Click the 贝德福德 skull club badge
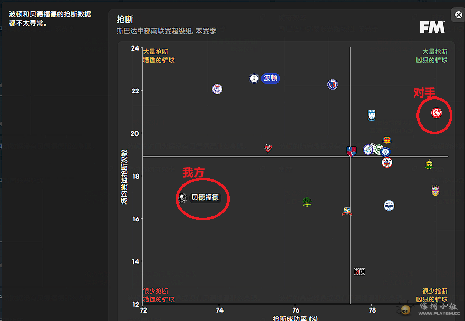Screen dimensions: 465x321 coord(182,198)
